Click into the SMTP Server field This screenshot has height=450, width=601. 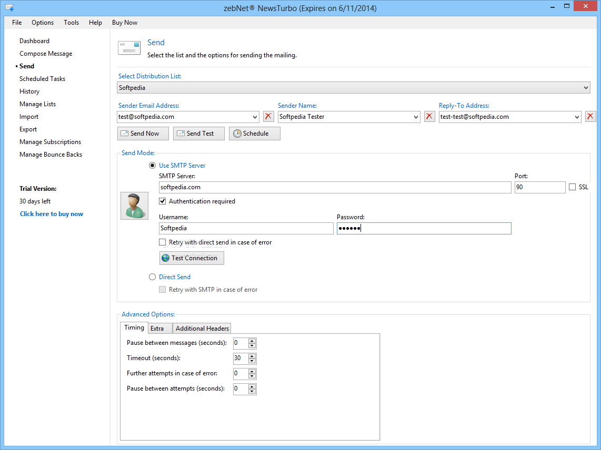pyautogui.click(x=335, y=187)
